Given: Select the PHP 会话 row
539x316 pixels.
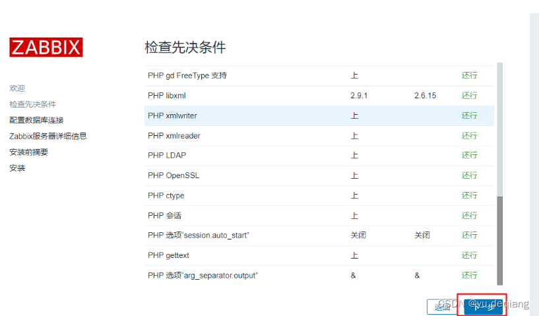Looking at the screenshot, I should pyautogui.click(x=319, y=216).
